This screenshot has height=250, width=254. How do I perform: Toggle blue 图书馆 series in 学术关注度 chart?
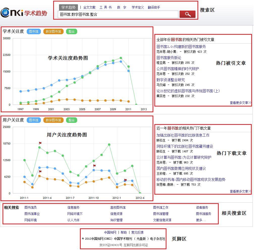34,31
